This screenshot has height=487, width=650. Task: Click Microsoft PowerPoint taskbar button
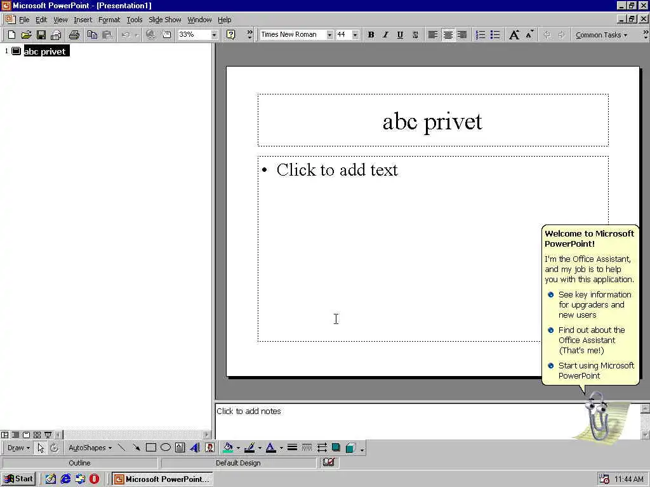pos(162,479)
